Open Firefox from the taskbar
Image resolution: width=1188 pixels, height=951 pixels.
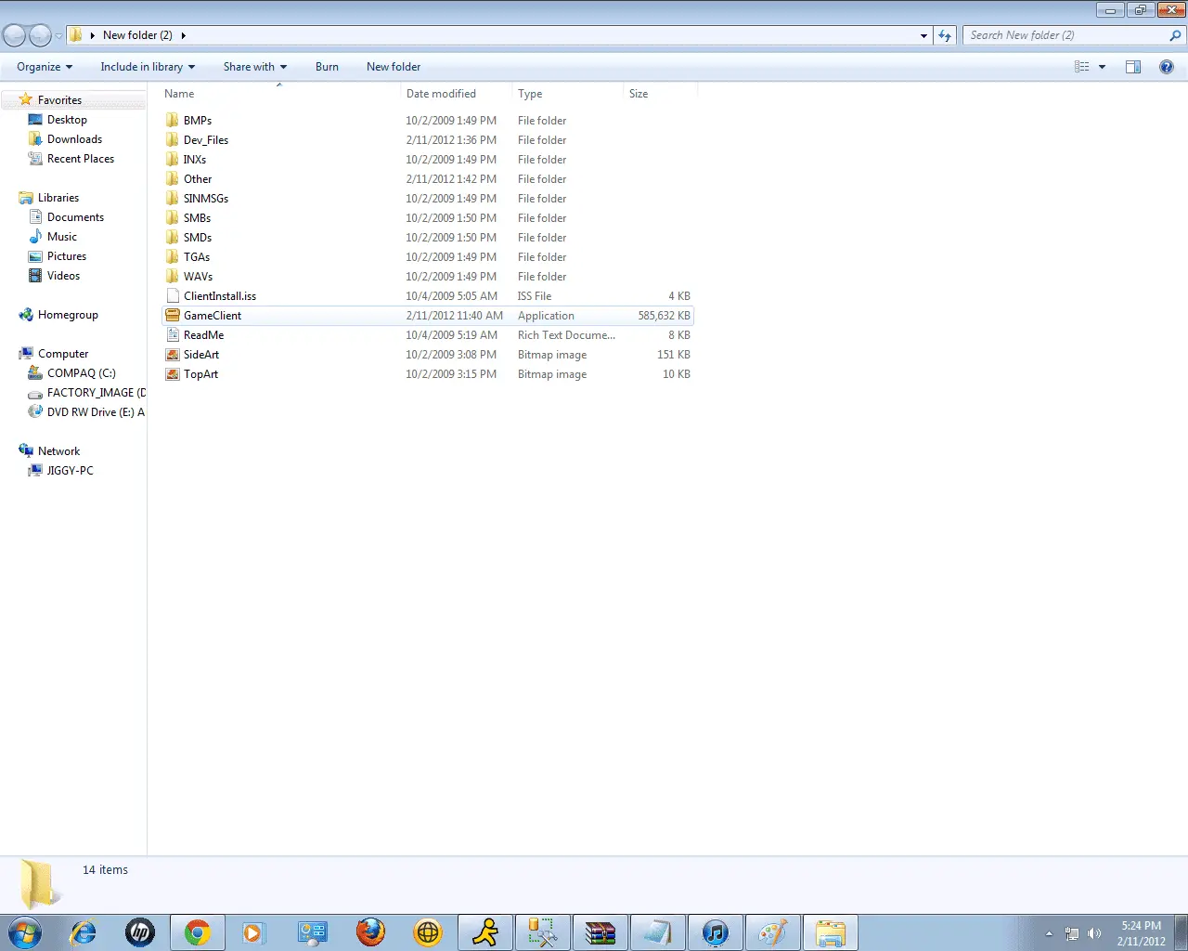coord(370,932)
